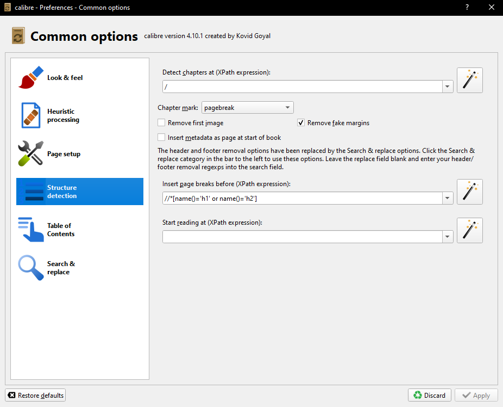Click into the Start reading at field

click(302, 237)
